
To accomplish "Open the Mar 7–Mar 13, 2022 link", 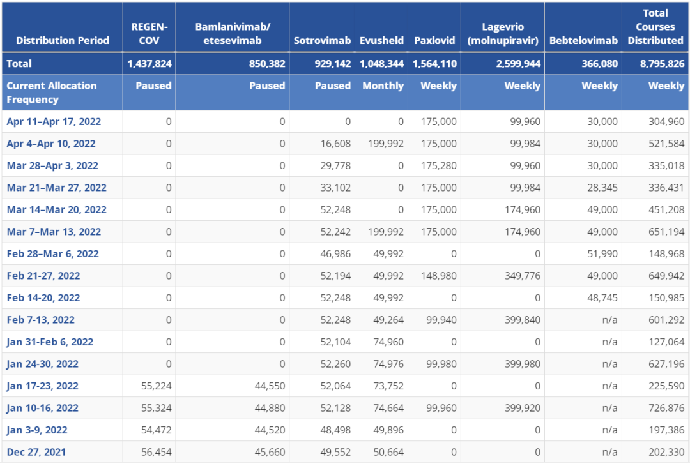I will (54, 232).
